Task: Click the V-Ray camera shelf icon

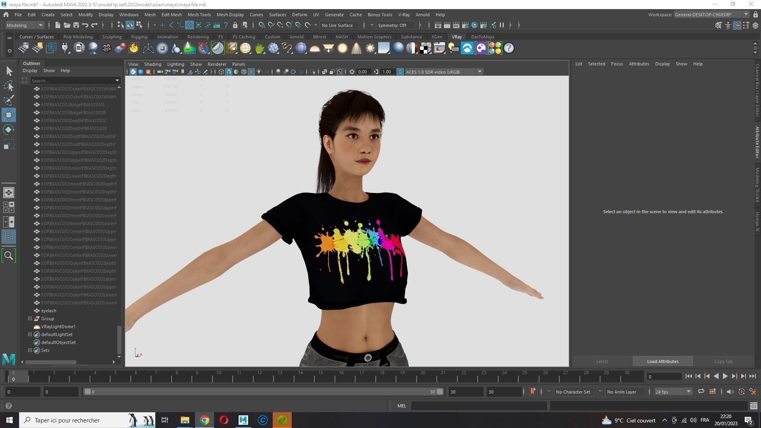Action: tap(106, 48)
